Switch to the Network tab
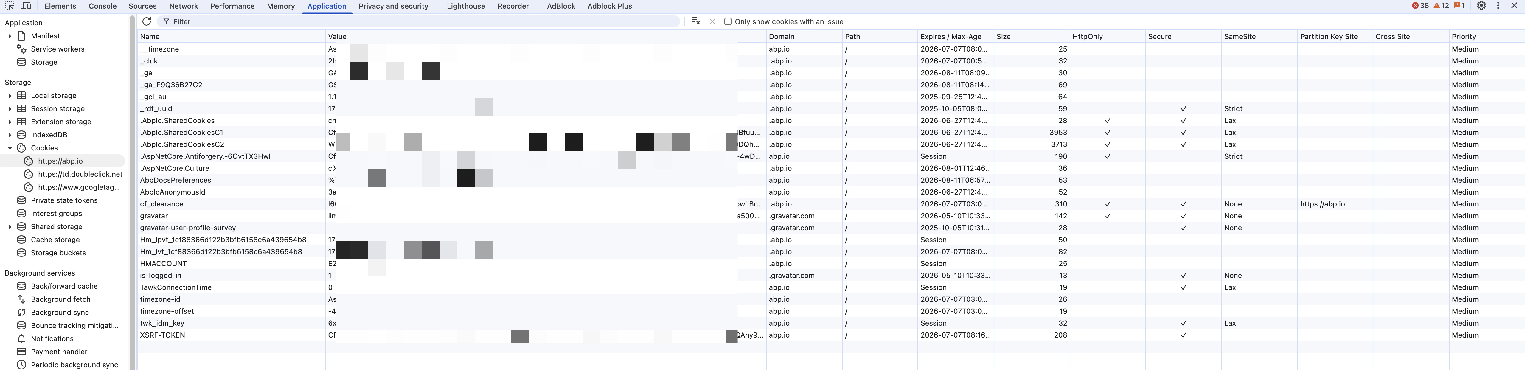The image size is (1525, 370). (184, 6)
